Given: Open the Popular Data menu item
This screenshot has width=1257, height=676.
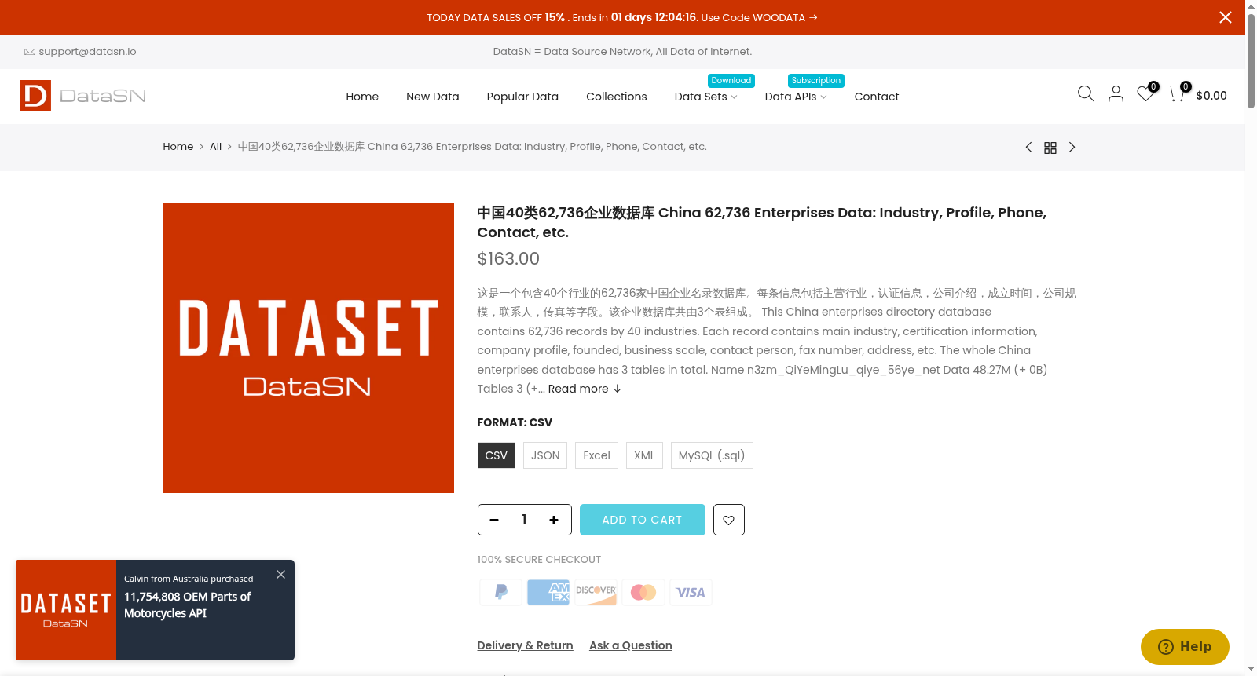Looking at the screenshot, I should (x=522, y=97).
